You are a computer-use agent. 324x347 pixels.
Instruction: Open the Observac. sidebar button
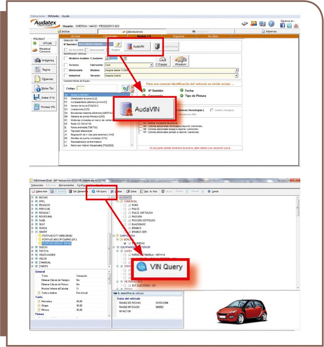pyautogui.click(x=44, y=79)
